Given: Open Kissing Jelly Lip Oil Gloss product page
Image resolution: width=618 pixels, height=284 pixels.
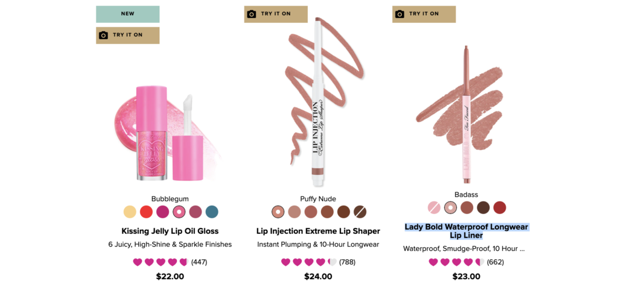Looking at the screenshot, I should (170, 231).
